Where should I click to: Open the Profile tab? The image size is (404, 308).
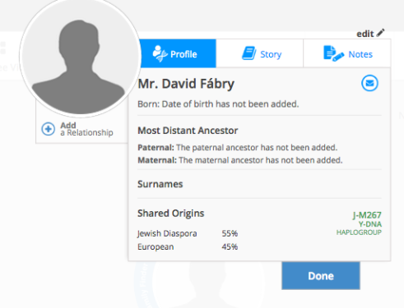(x=178, y=53)
